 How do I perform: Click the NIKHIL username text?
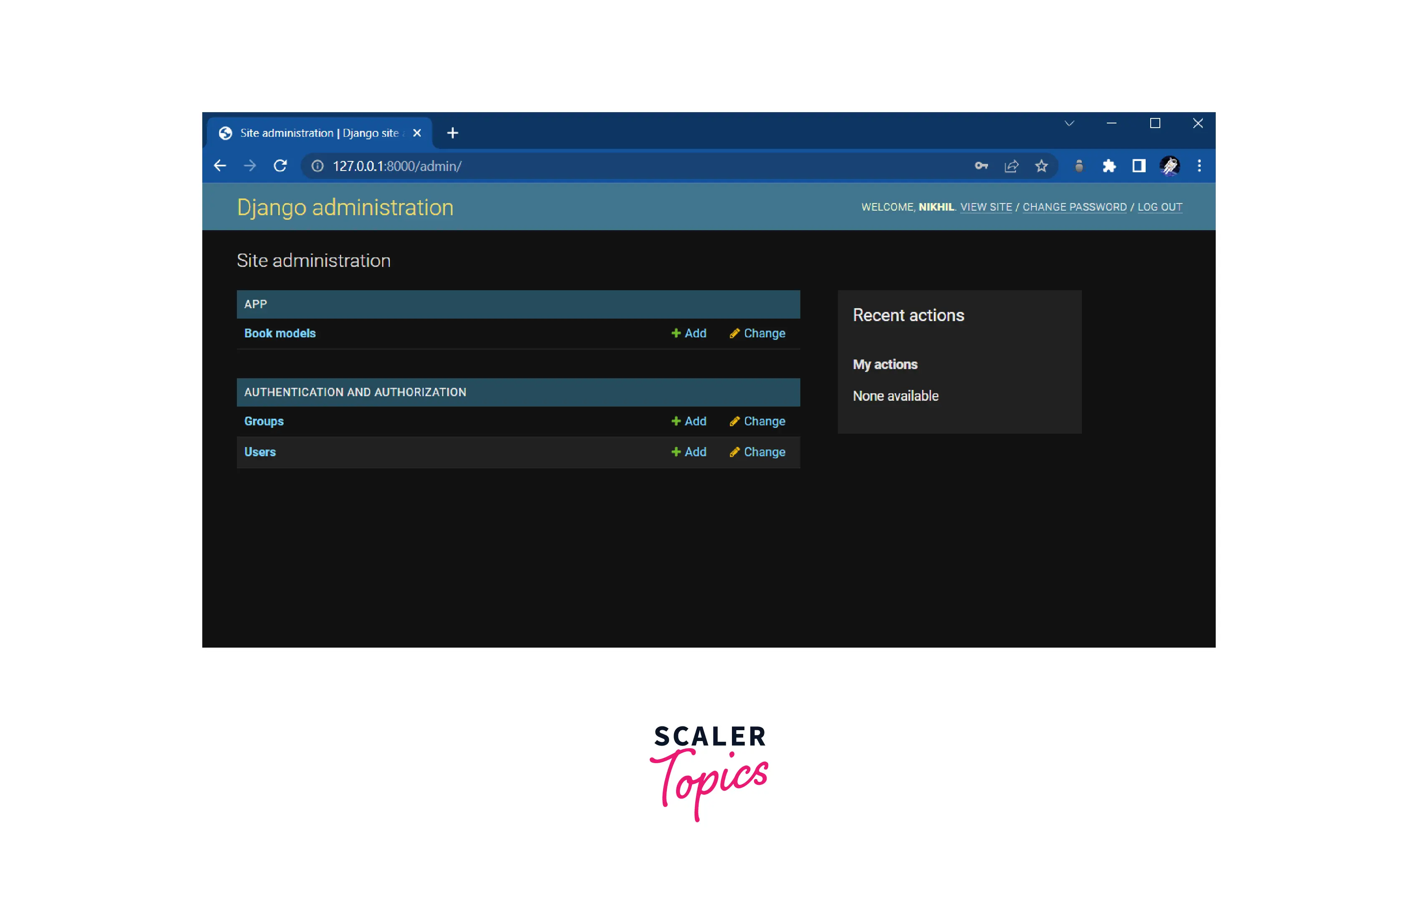(x=936, y=207)
